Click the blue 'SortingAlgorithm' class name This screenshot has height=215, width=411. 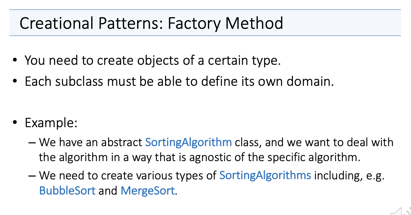pyautogui.click(x=188, y=142)
